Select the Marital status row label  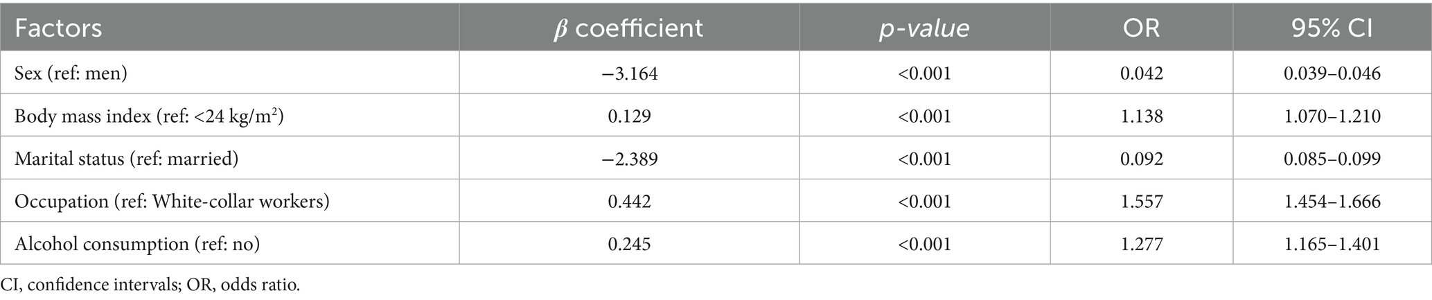click(x=126, y=159)
